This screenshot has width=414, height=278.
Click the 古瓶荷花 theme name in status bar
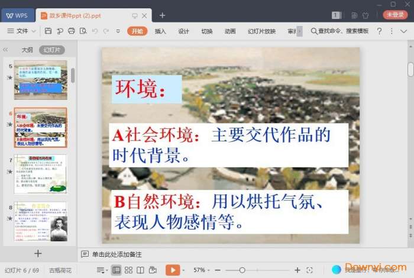point(60,270)
